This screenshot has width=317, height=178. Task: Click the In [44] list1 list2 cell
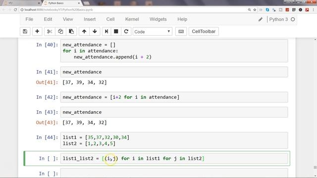(x=174, y=140)
